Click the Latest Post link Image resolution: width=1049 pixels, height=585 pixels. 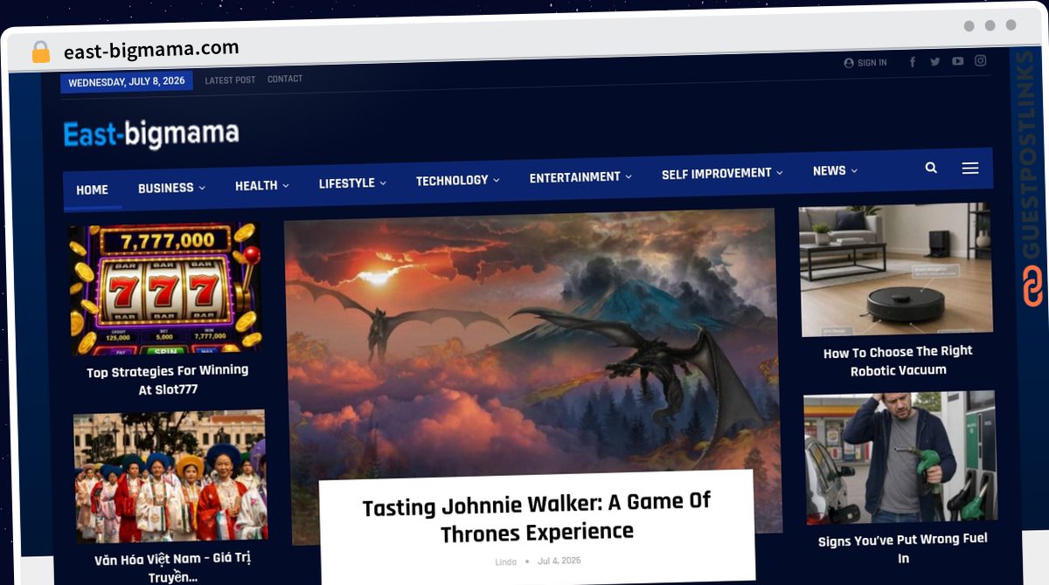tap(230, 80)
